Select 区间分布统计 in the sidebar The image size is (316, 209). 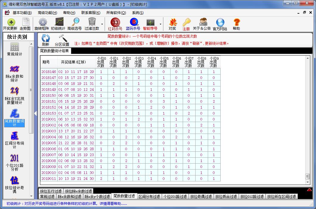point(14,139)
